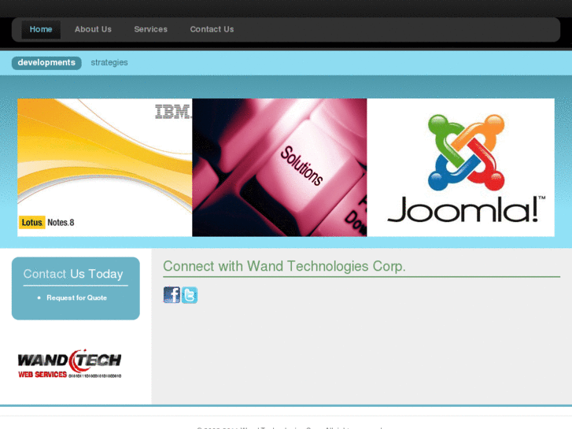Open the About Us menu item
The width and height of the screenshot is (572, 429).
pos(93,29)
